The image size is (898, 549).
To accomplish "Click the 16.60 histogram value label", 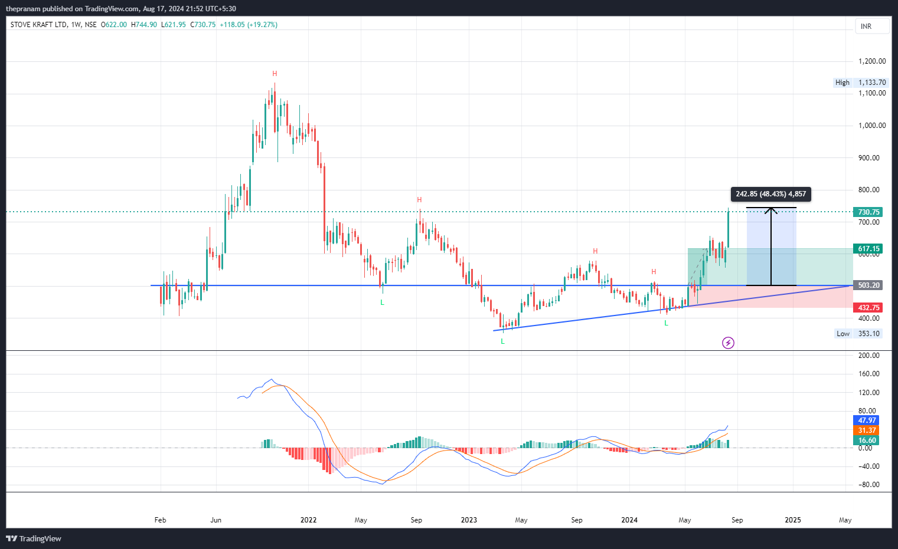I will tap(867, 440).
